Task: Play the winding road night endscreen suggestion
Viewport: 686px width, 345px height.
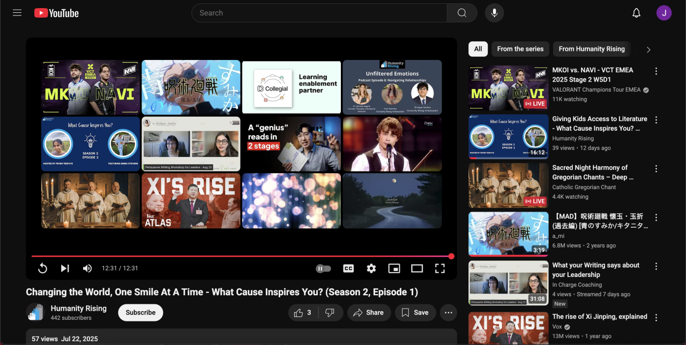Action: 392,201
